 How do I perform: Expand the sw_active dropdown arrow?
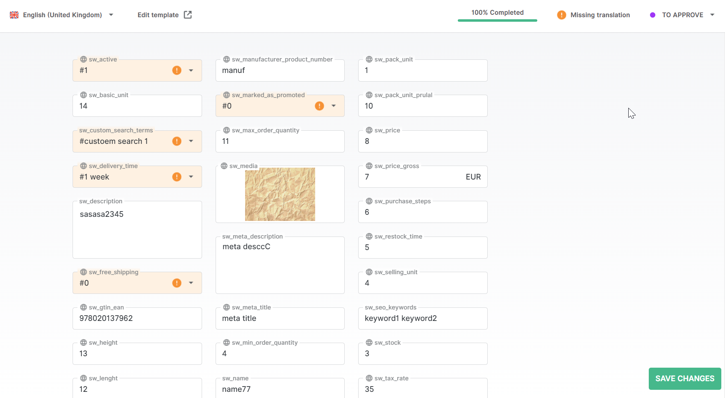pyautogui.click(x=191, y=71)
